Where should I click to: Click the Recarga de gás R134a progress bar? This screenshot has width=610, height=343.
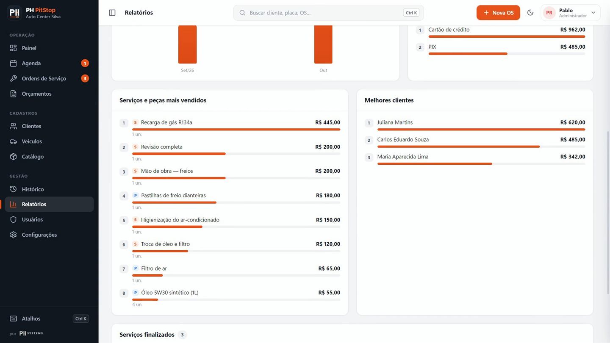click(x=236, y=130)
